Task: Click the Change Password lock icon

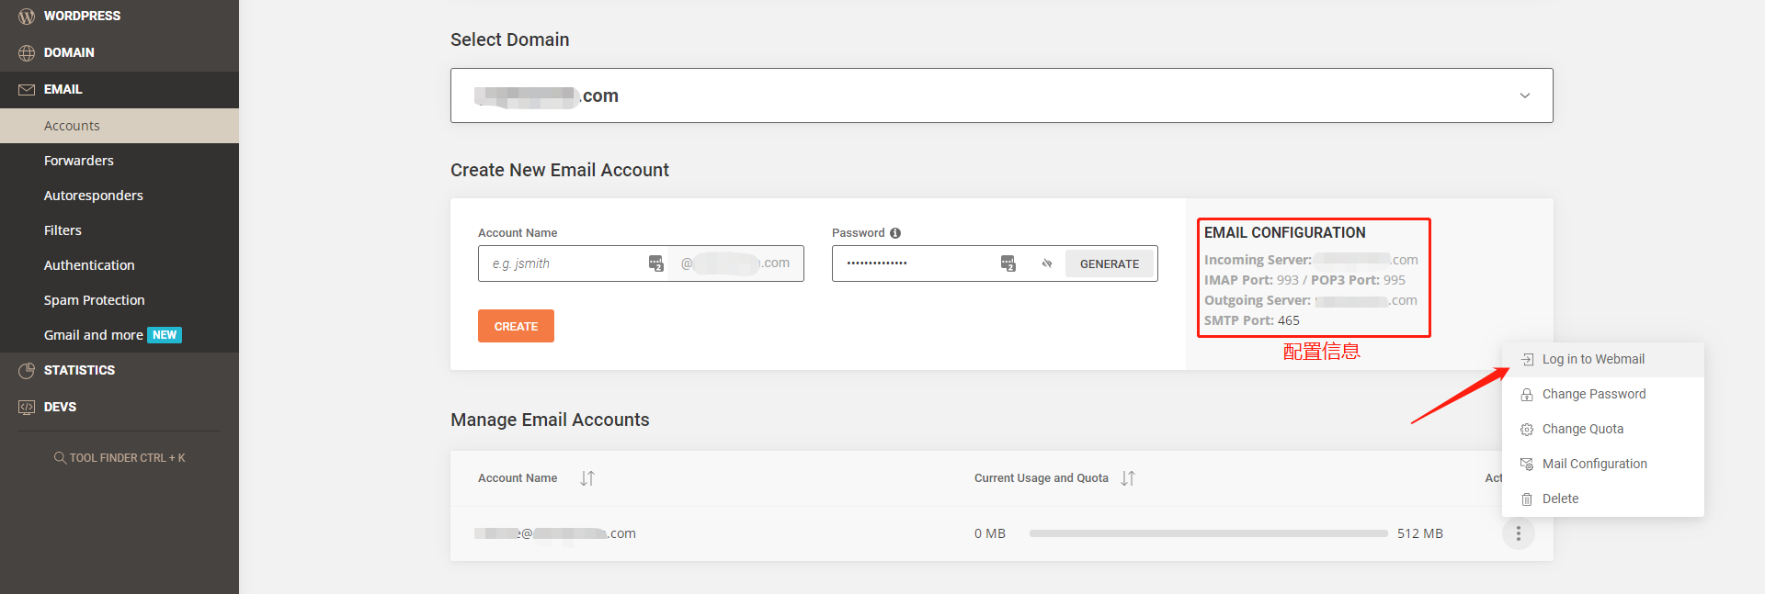Action: (x=1527, y=395)
